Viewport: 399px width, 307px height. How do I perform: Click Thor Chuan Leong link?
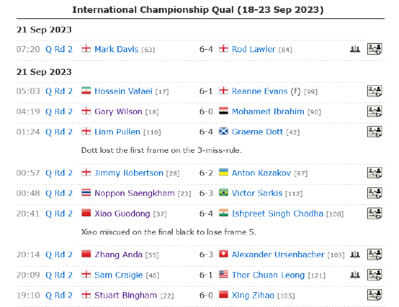[268, 275]
